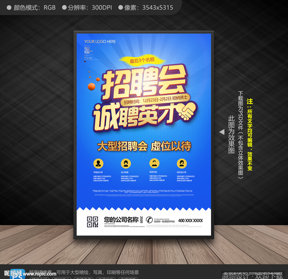Click the "400 XXX XXXX" phone number
The width and height of the screenshot is (288, 279).
[x=190, y=221]
